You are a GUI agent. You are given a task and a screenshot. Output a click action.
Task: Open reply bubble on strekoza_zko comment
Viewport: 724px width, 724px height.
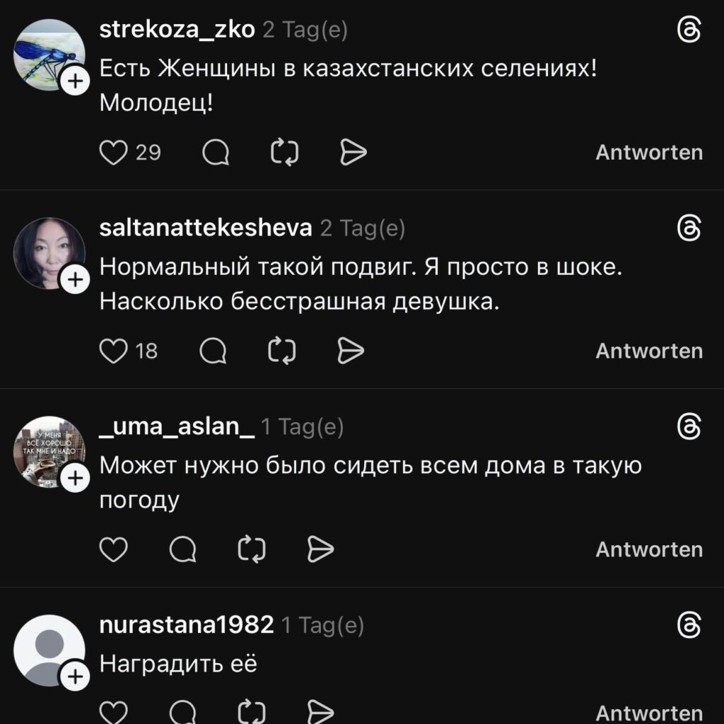pyautogui.click(x=216, y=153)
